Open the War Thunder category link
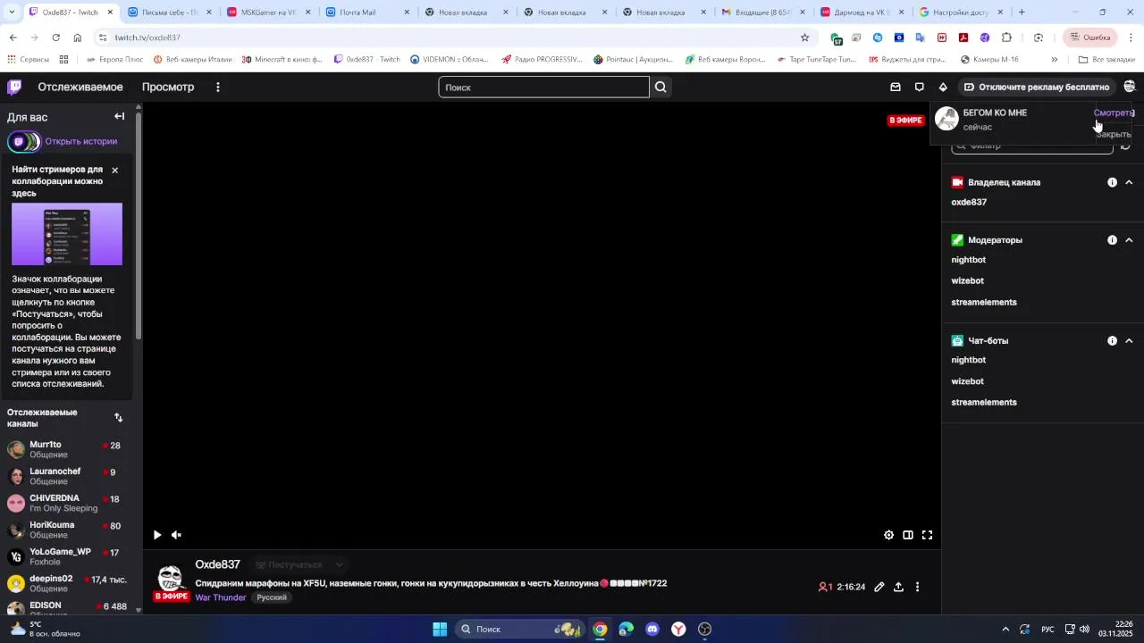 tap(221, 597)
